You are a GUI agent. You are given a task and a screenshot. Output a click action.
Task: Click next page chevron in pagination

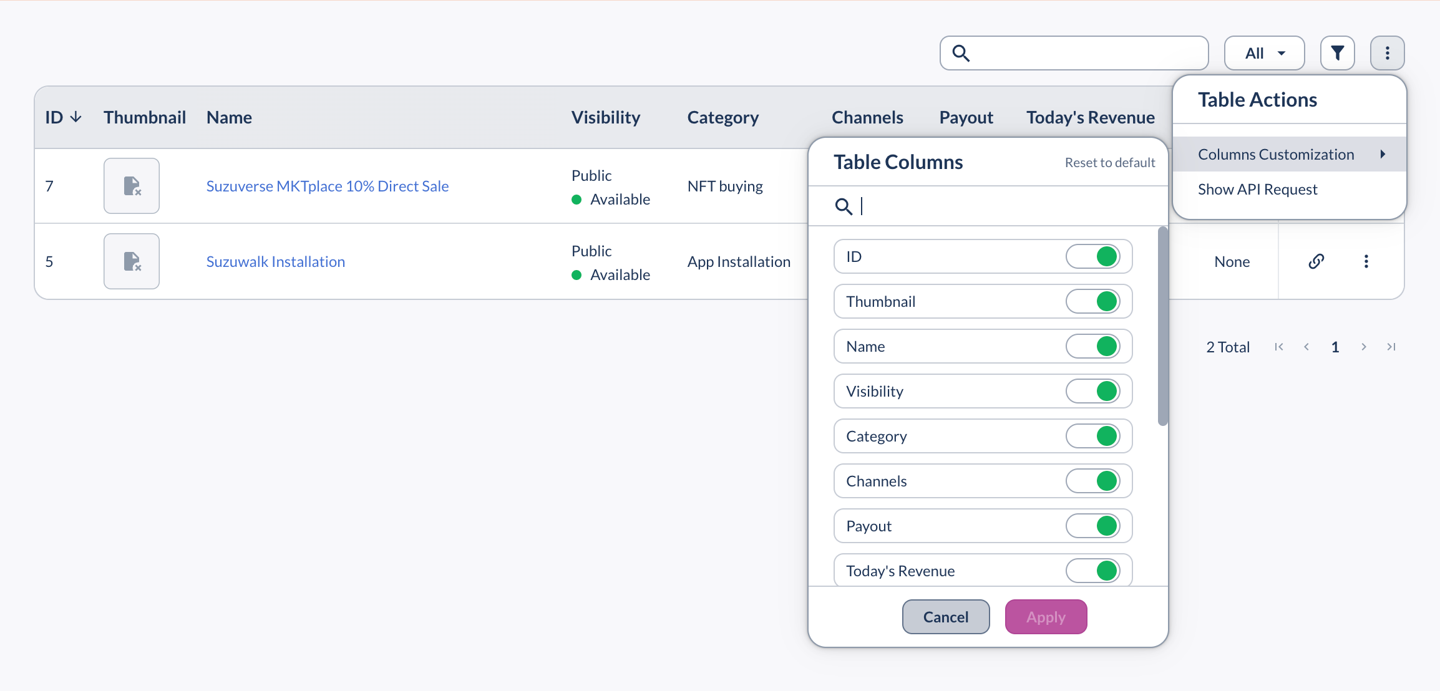[1363, 347]
